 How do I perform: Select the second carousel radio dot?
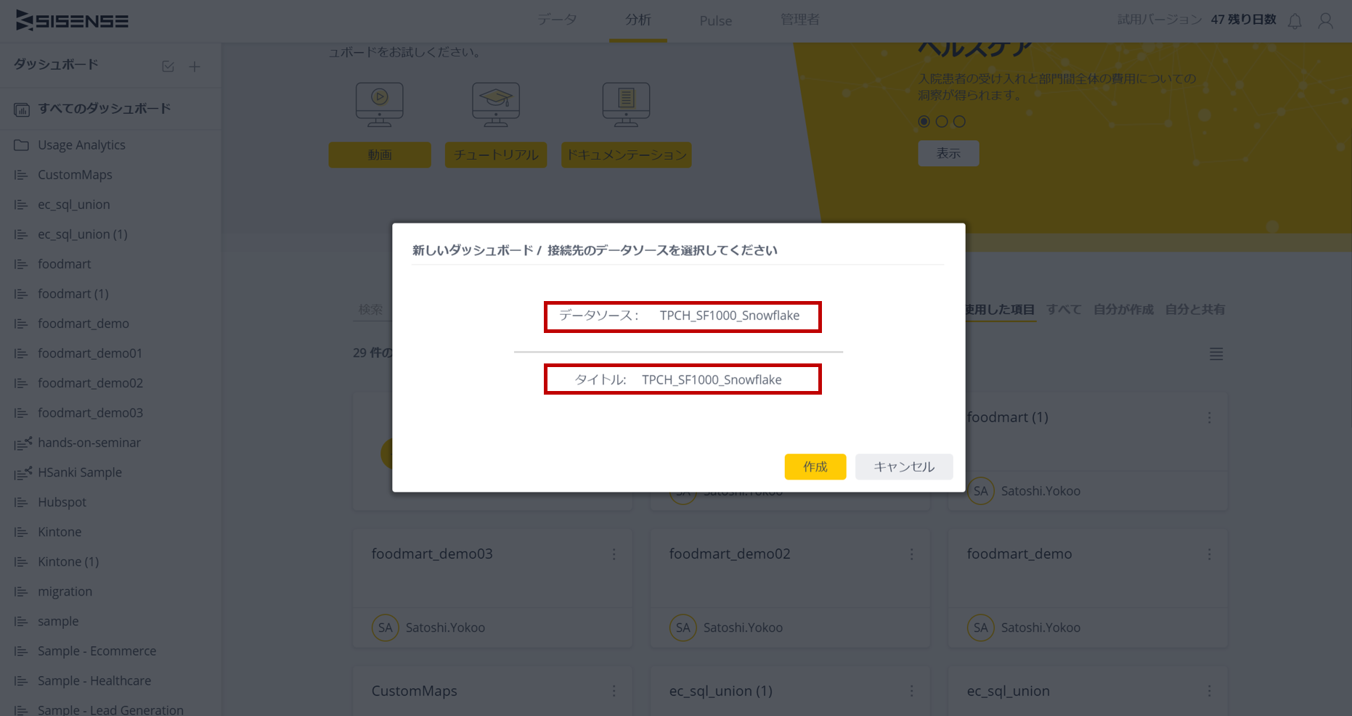942,121
